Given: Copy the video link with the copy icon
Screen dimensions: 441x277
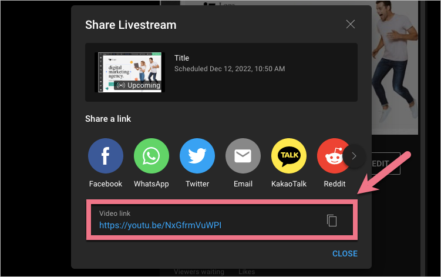Looking at the screenshot, I should point(332,221).
